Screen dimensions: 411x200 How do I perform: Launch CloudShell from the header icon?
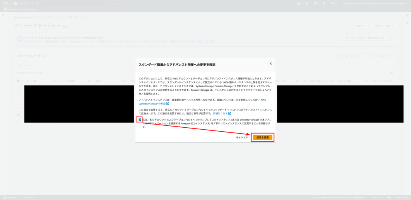(x=298, y=3)
